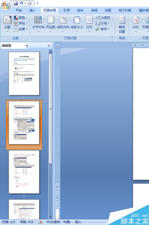Viewport: 149px width, 225px height.
Task: Select the page 3 thumbnail
Action: click(24, 172)
